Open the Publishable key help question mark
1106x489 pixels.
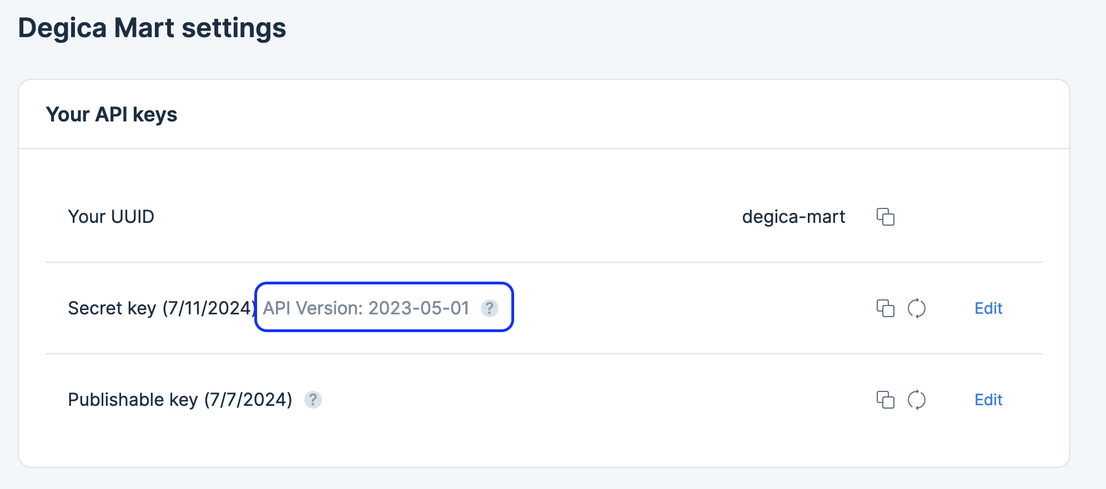pos(313,400)
